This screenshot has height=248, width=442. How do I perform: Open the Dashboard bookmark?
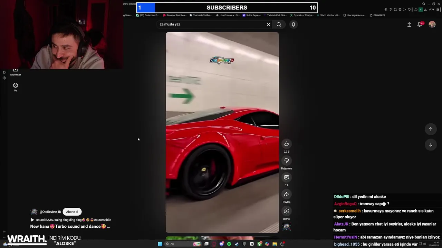click(x=147, y=15)
